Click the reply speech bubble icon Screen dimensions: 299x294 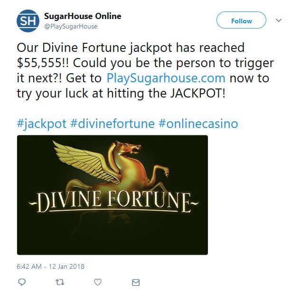[21, 282]
